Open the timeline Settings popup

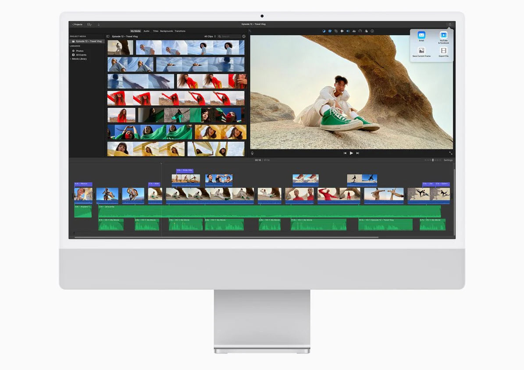(x=448, y=160)
